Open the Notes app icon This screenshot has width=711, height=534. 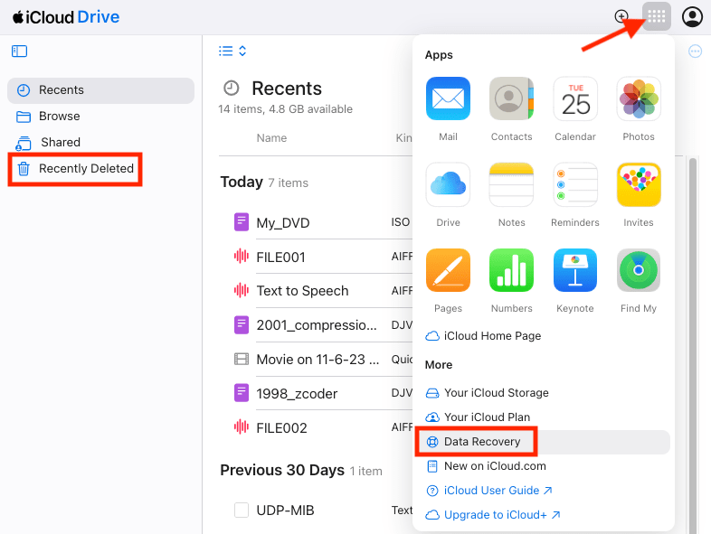(511, 184)
